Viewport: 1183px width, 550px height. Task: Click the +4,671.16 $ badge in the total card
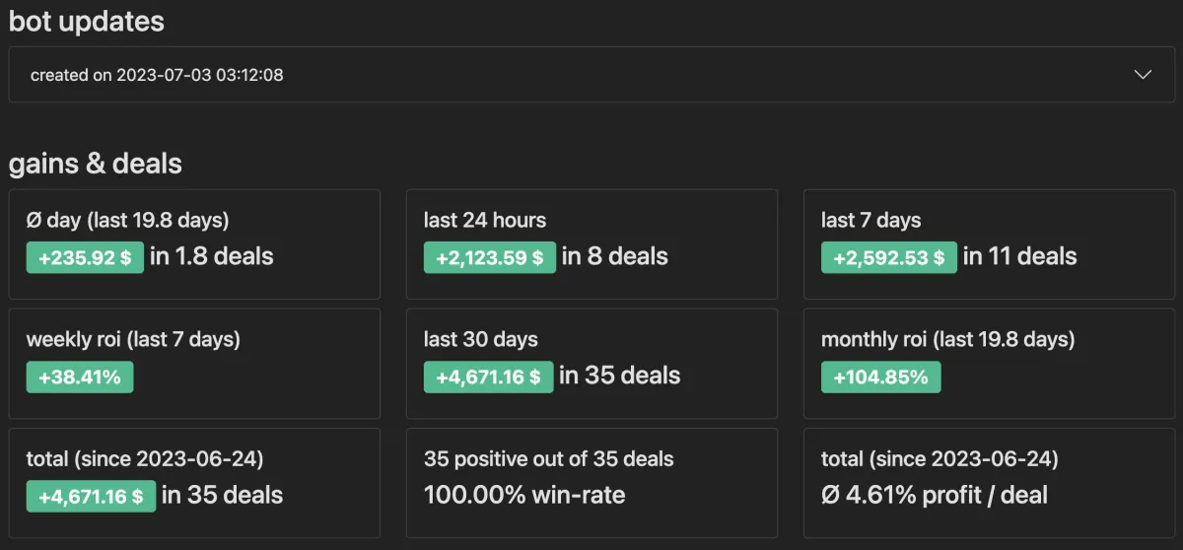point(91,497)
